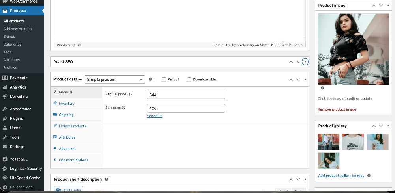Click Remove product image link
This screenshot has width=395, height=193.
[x=337, y=109]
